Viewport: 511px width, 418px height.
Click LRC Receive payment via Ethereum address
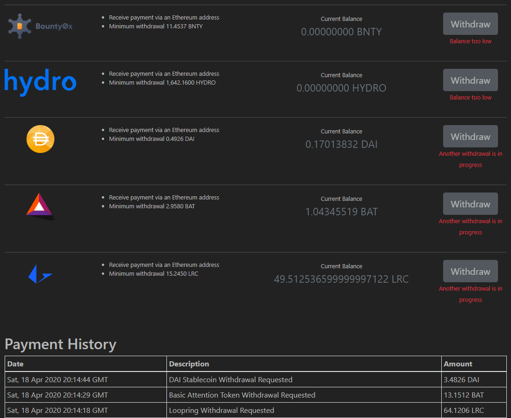tap(164, 265)
